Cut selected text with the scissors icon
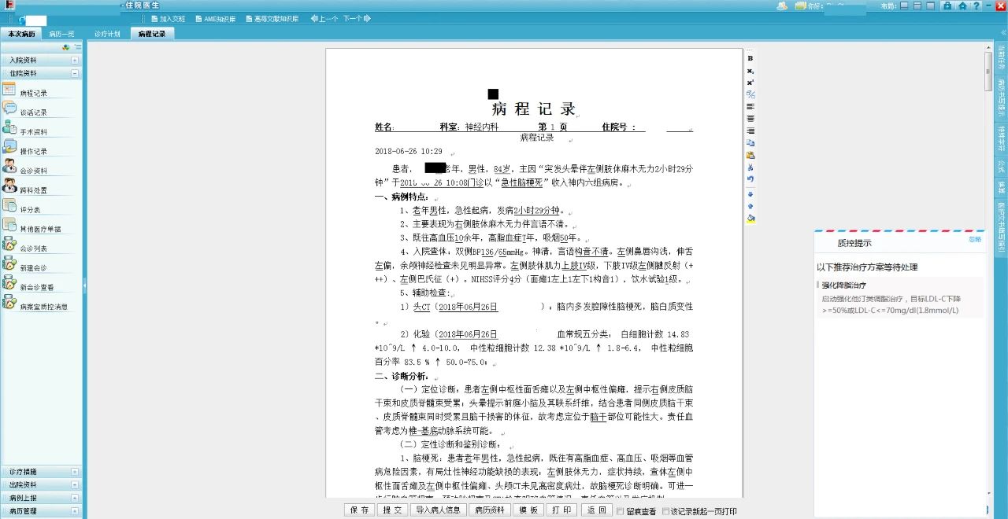The image size is (1008, 519). point(750,167)
